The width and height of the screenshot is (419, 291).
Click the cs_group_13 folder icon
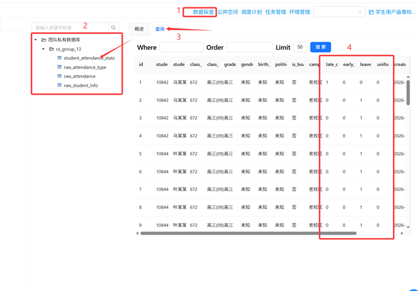tap(51, 49)
